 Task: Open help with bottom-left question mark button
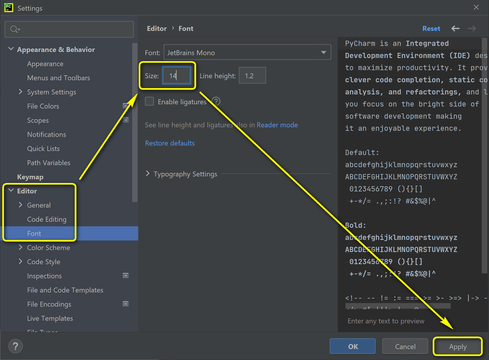(16, 346)
